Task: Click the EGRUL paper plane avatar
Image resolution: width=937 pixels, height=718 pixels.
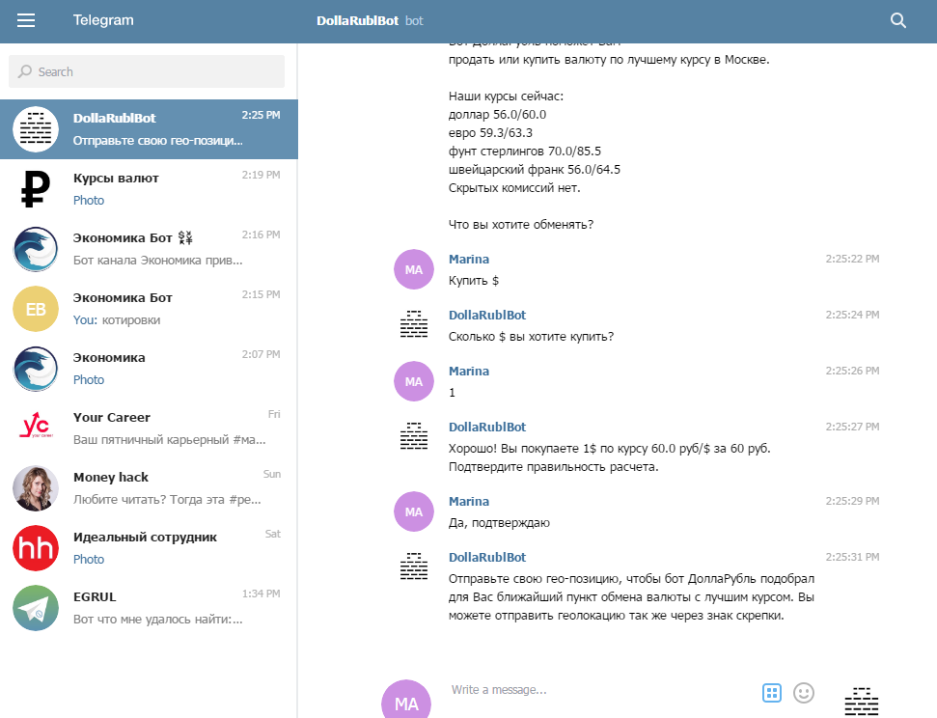Action: tap(36, 607)
